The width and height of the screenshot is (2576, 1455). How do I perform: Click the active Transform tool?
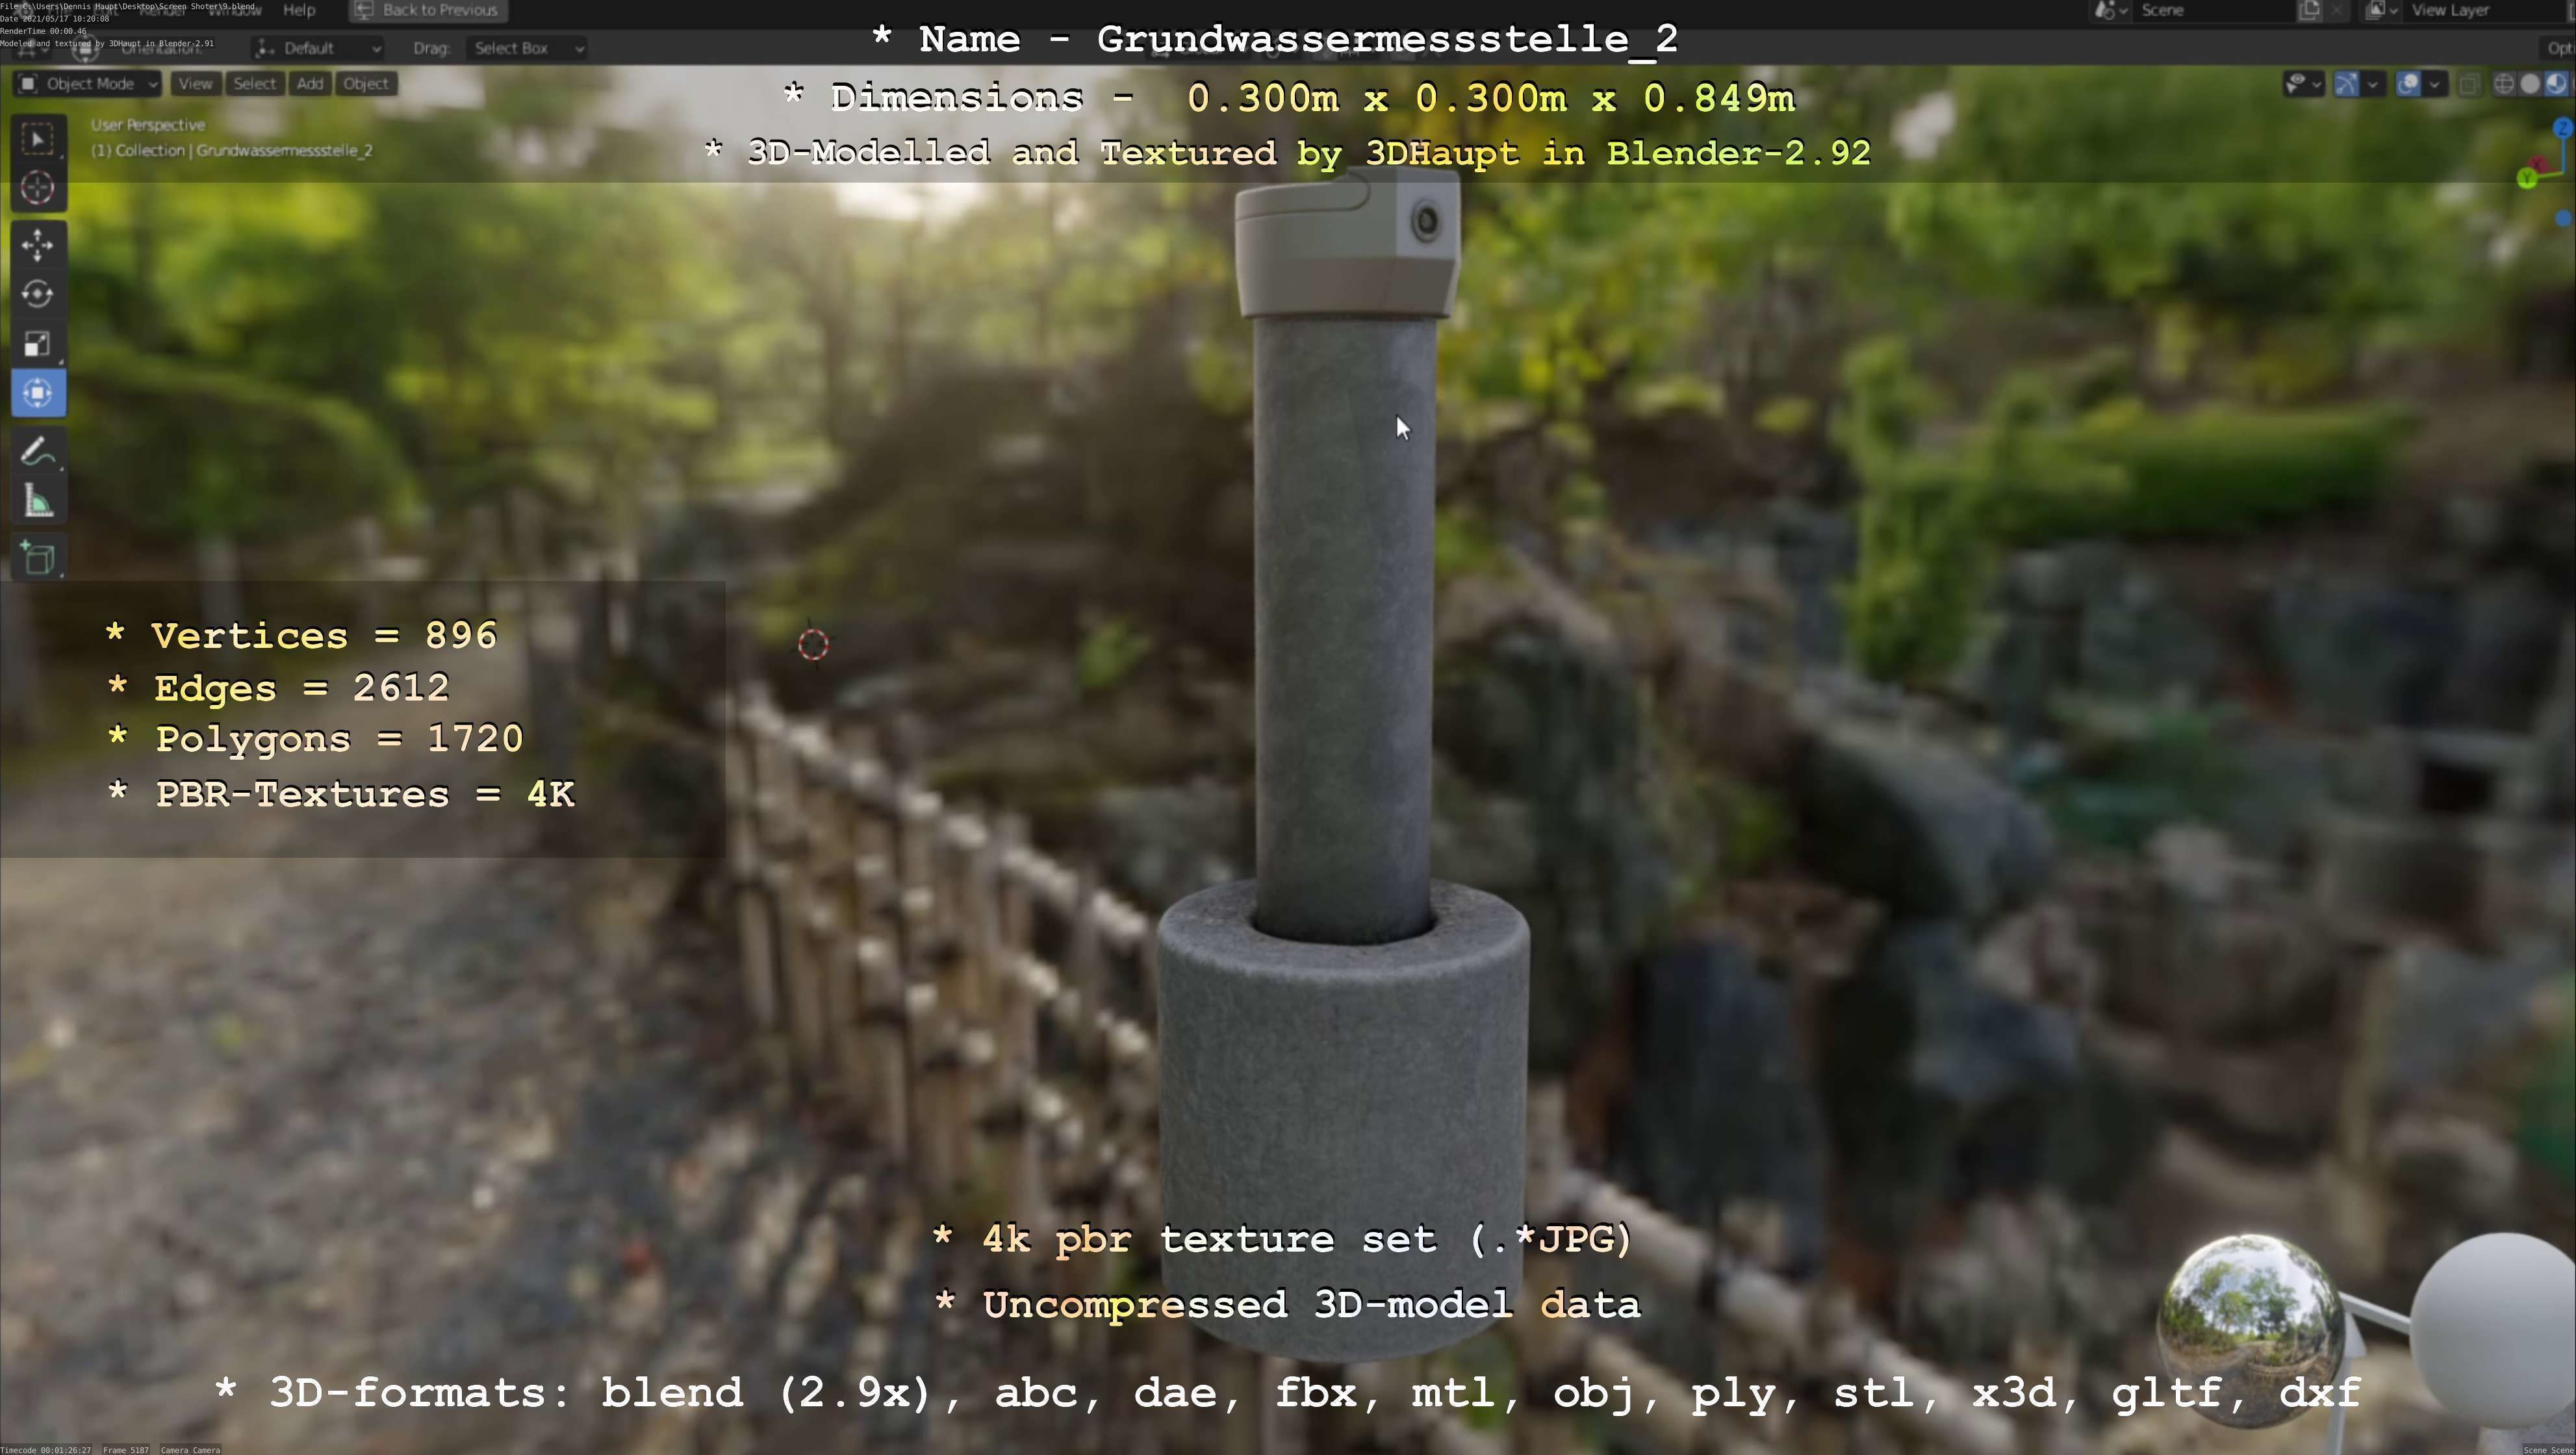point(38,393)
